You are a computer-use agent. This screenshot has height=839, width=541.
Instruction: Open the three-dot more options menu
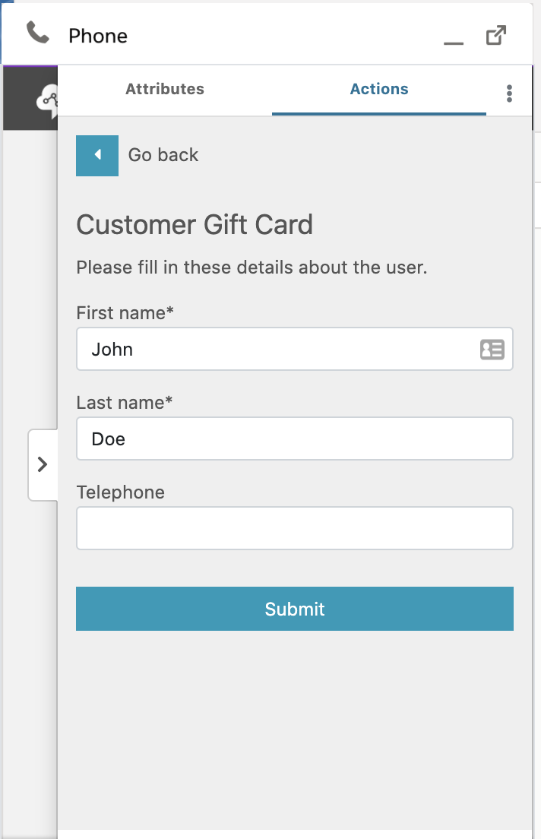(509, 93)
